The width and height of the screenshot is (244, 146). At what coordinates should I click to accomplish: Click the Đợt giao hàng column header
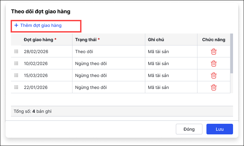pos(39,40)
